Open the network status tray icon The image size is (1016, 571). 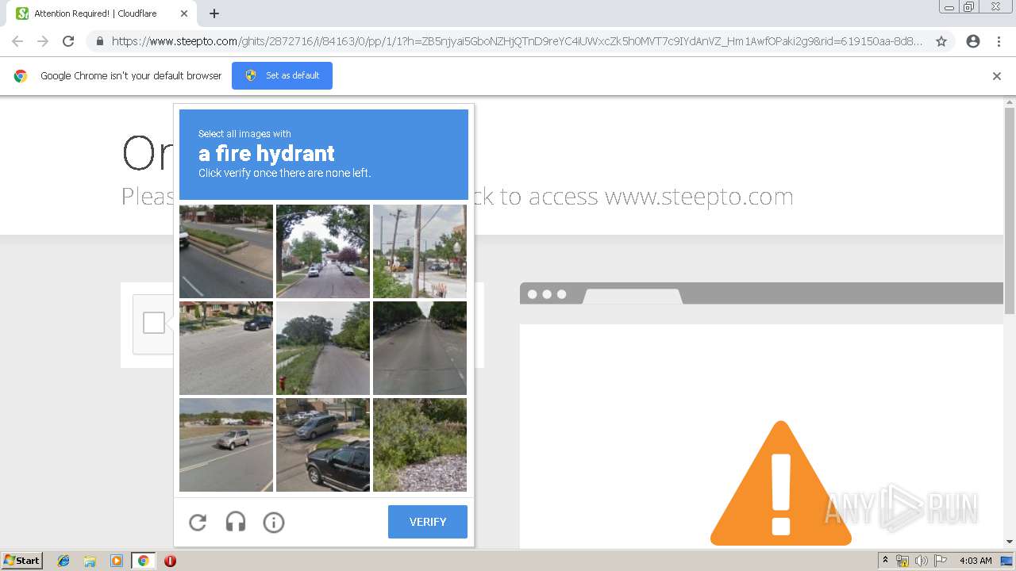tap(902, 561)
